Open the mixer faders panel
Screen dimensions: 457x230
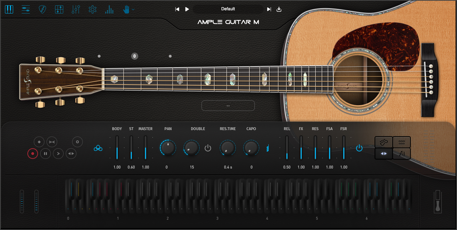click(76, 9)
